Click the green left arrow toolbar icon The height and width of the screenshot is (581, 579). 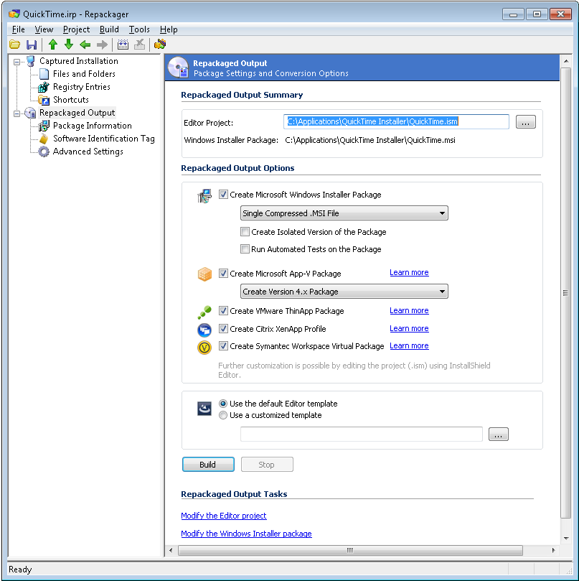point(85,45)
